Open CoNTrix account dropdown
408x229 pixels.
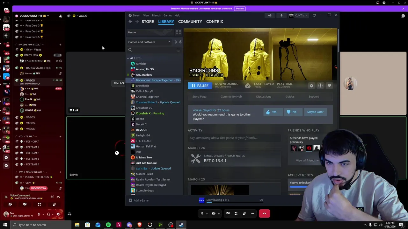pyautogui.click(x=298, y=15)
